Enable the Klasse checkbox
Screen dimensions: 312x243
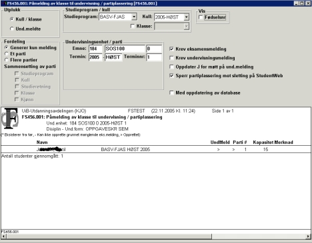point(133,26)
